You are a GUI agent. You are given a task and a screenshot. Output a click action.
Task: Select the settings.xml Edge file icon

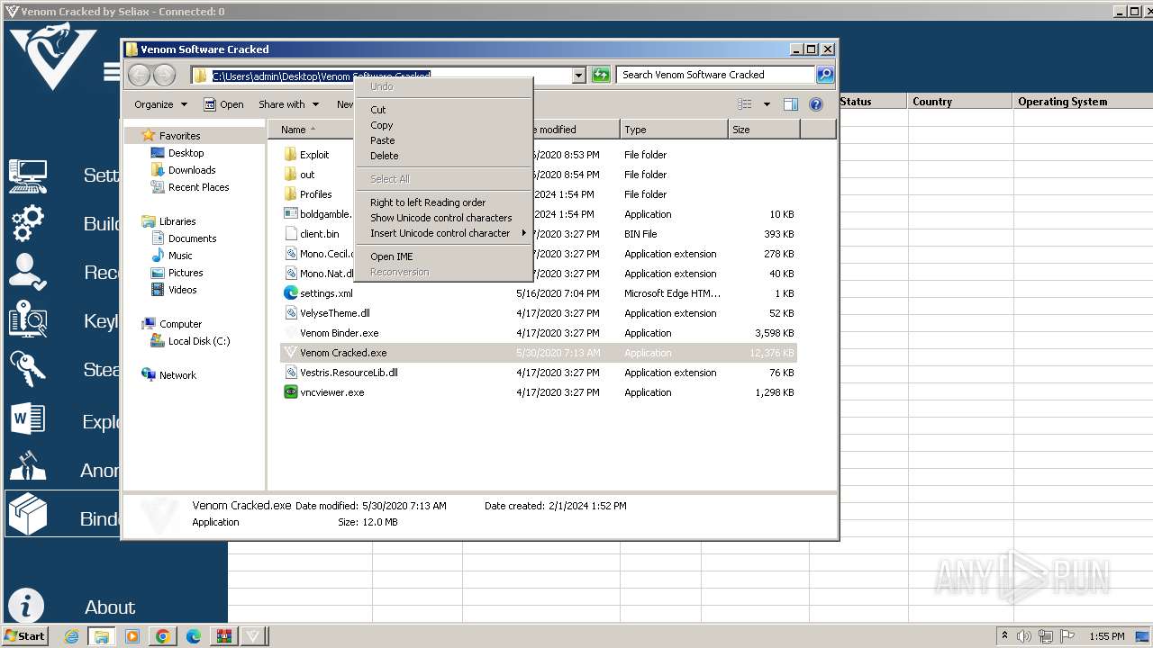(290, 293)
